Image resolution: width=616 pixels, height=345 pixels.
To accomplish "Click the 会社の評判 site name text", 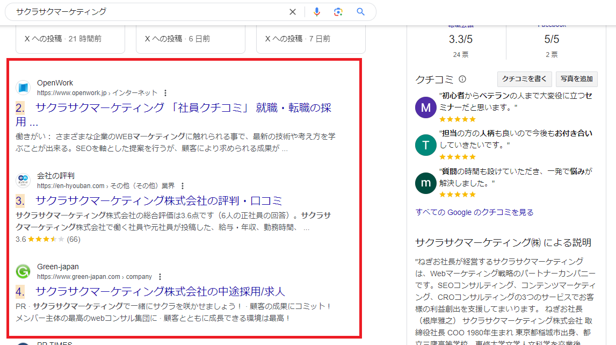I will 56,176.
